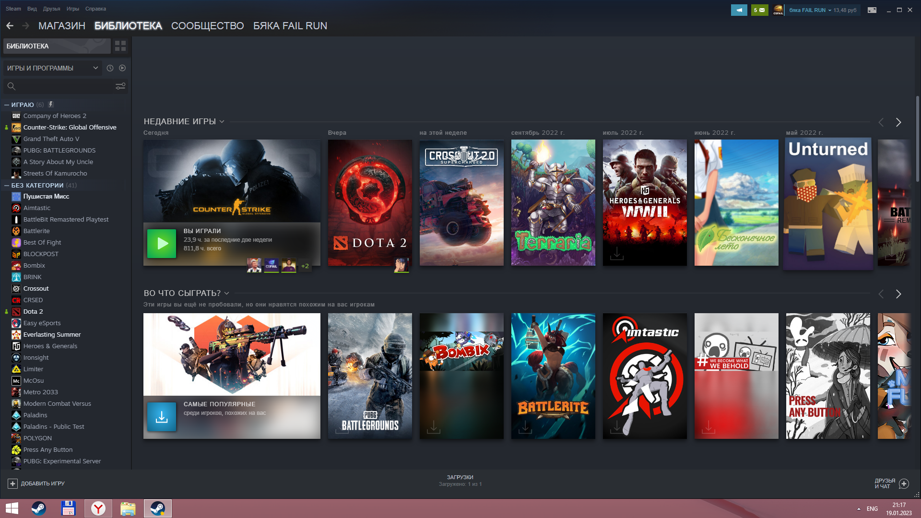Select Metro 2033 in list
The image size is (921, 518).
click(40, 392)
